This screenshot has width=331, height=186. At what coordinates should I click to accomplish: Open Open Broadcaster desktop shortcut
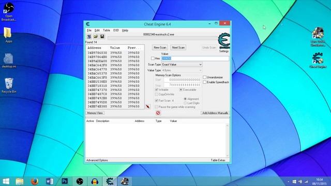9,11
